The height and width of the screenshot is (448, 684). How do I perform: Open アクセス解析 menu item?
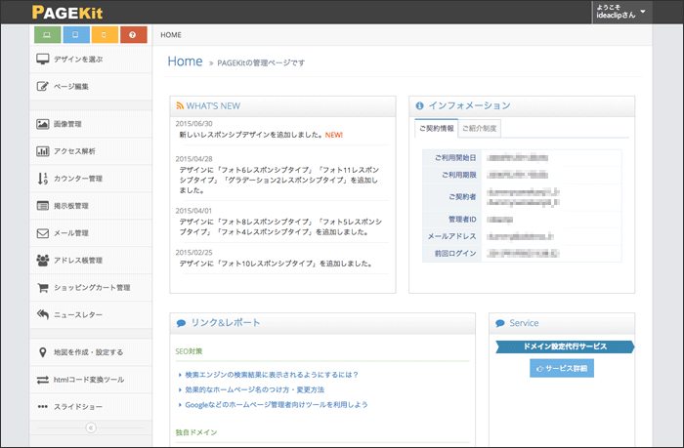pos(91,151)
